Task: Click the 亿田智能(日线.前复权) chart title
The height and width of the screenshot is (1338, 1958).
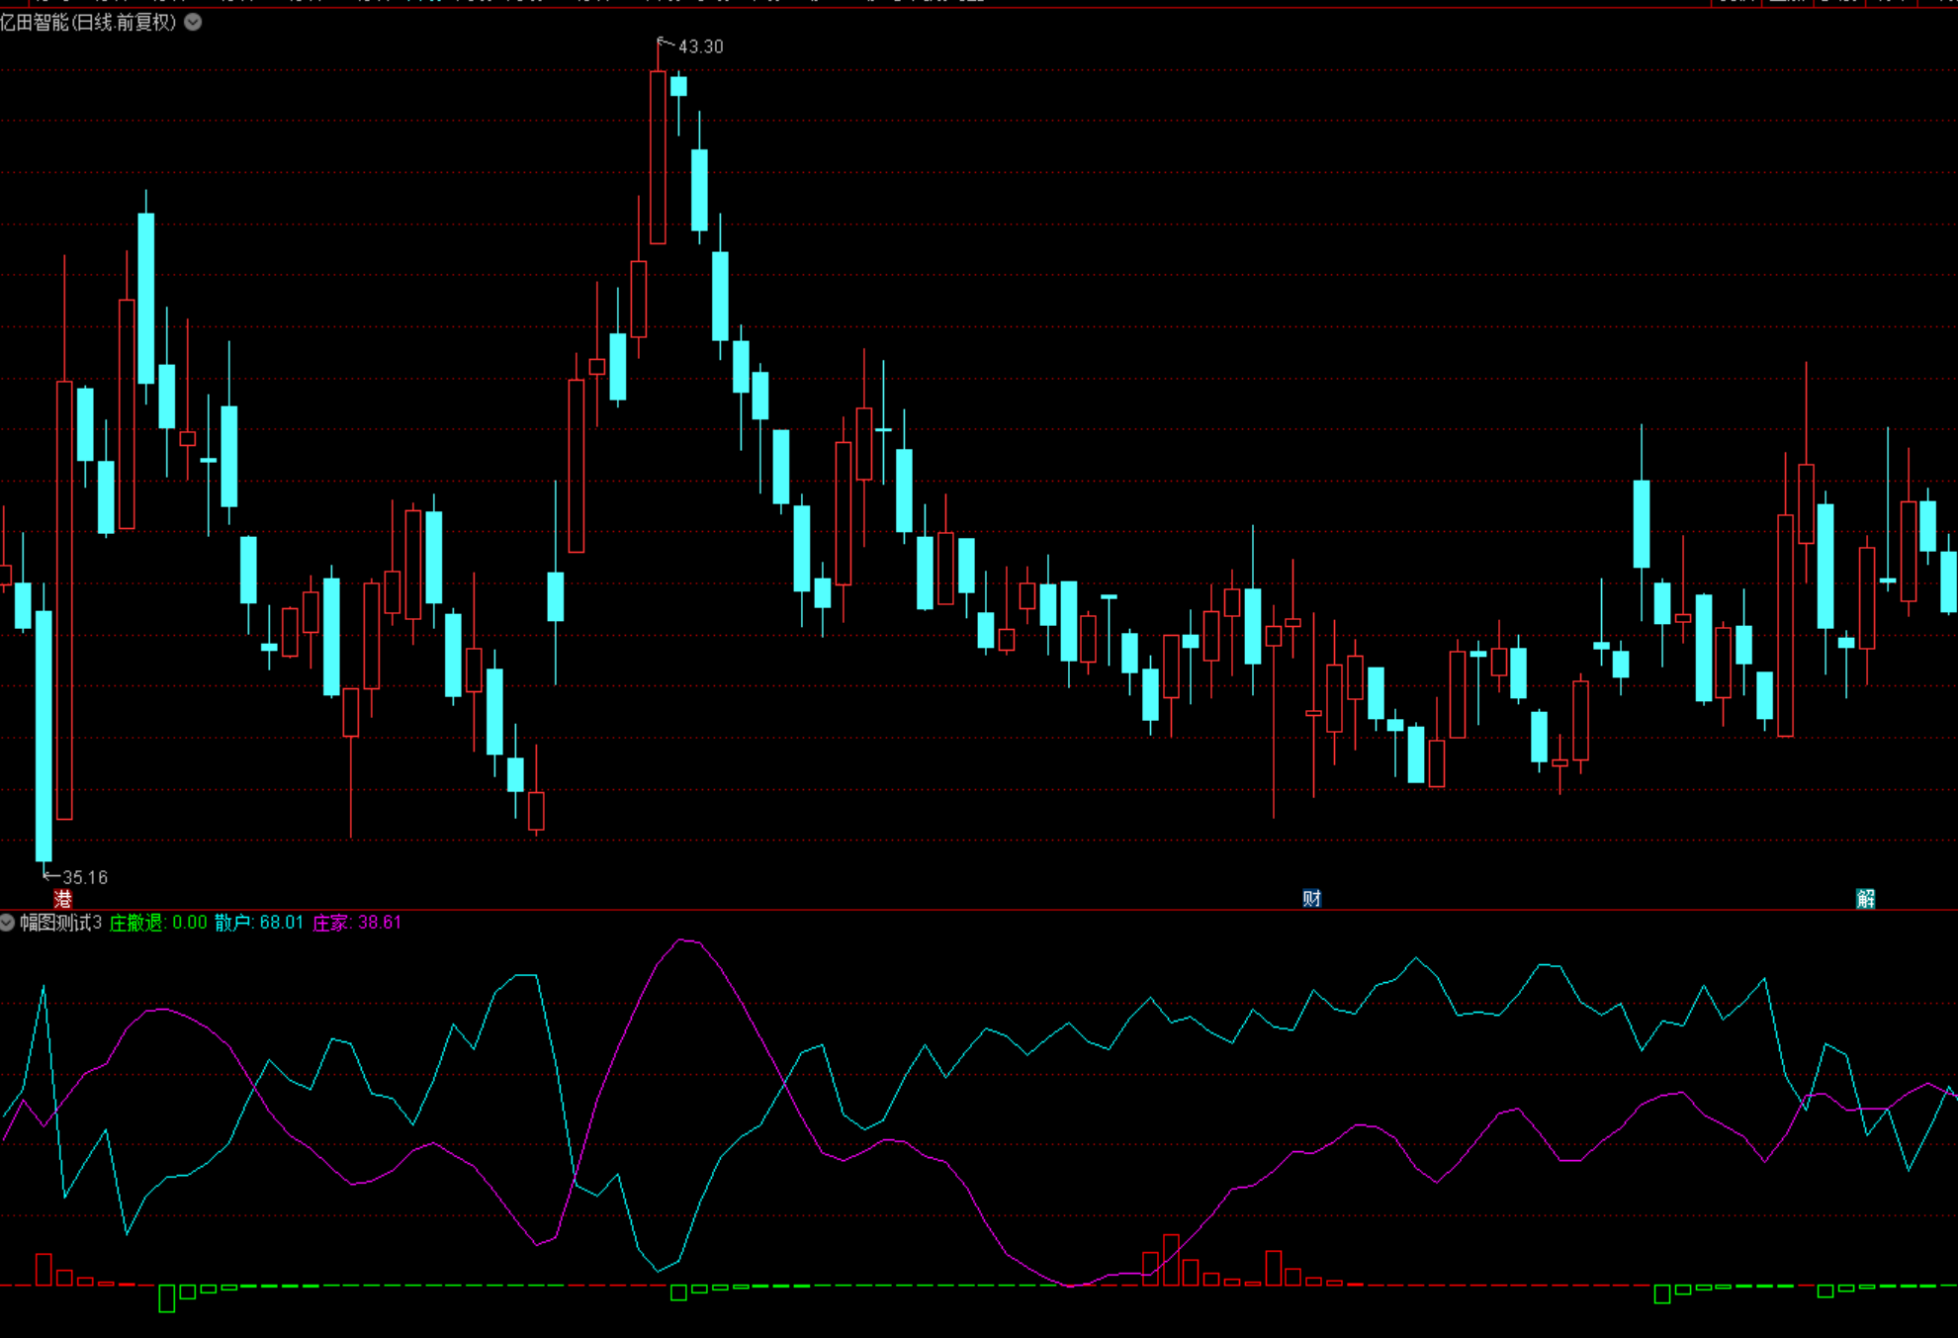Action: (x=88, y=22)
